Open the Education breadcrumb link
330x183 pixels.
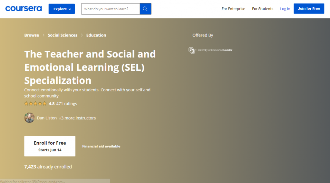(x=96, y=35)
